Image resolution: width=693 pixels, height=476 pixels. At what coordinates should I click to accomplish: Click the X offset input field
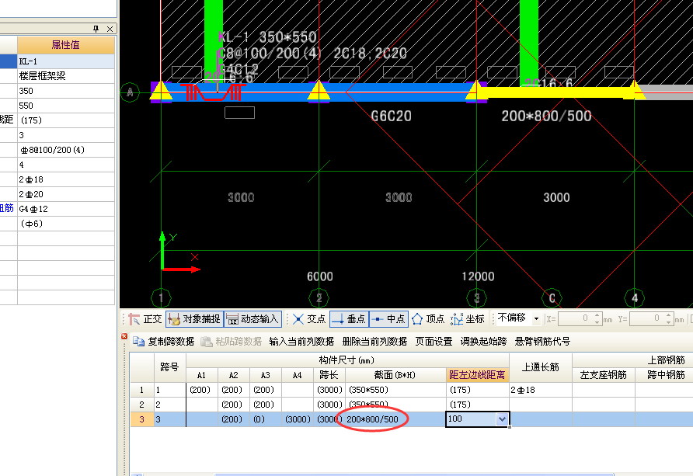[575, 319]
